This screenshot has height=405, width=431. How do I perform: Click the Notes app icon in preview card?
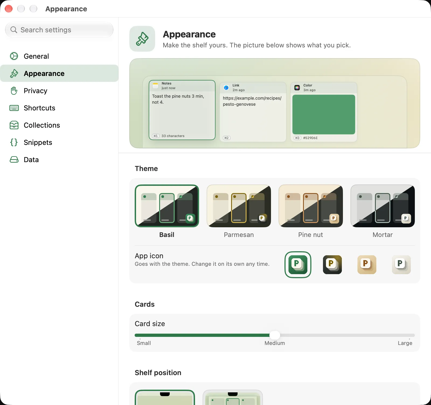point(155,86)
